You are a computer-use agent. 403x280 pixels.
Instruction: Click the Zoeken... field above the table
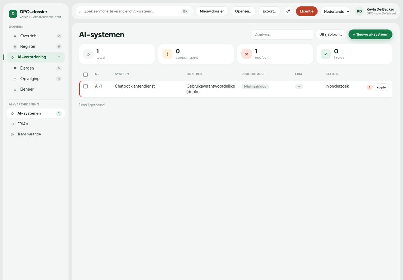(x=282, y=34)
